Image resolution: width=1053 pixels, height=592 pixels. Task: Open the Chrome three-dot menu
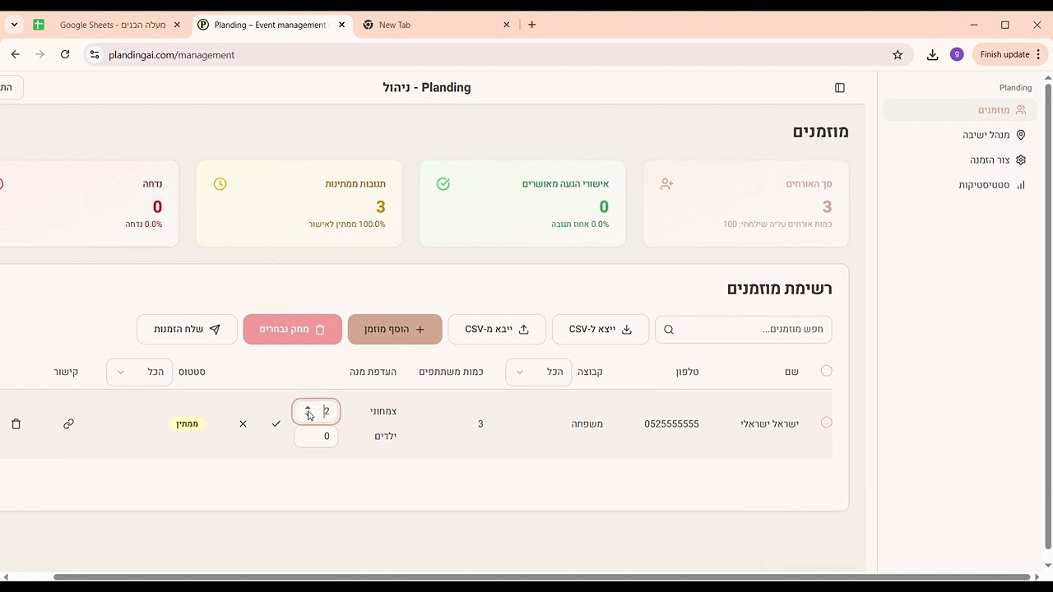click(1038, 54)
